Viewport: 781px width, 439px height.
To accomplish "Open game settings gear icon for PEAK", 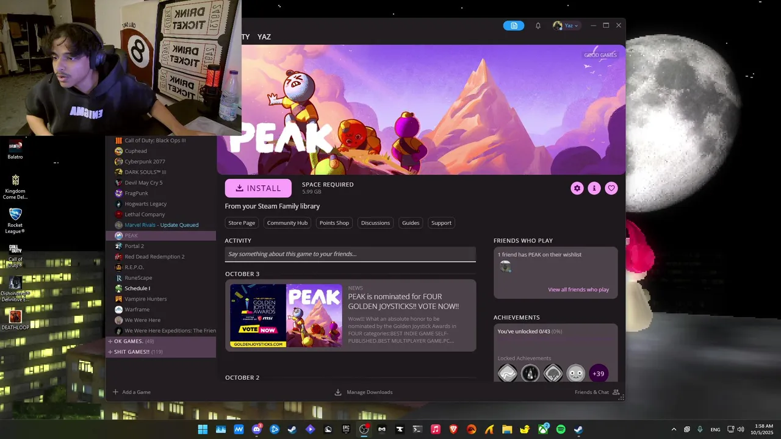I will tap(577, 188).
